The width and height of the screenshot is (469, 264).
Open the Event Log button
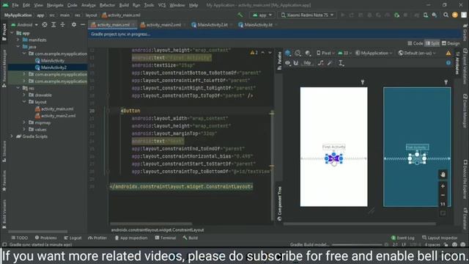tap(402, 238)
